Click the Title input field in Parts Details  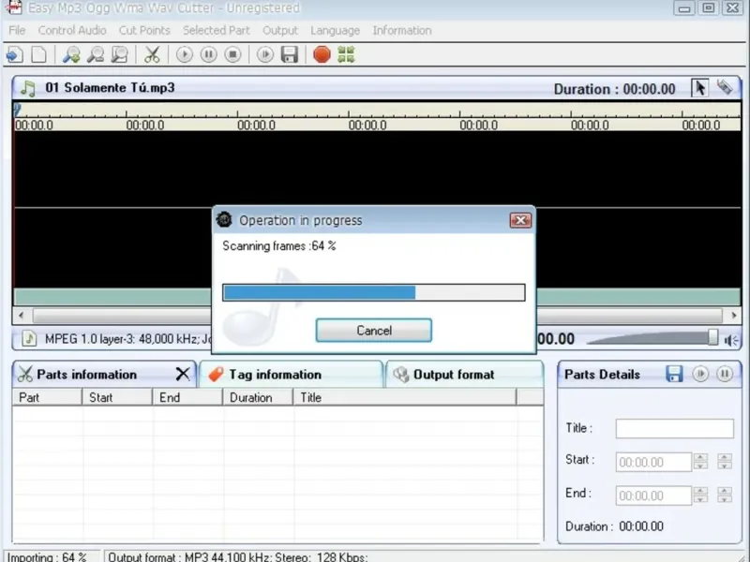coord(674,428)
